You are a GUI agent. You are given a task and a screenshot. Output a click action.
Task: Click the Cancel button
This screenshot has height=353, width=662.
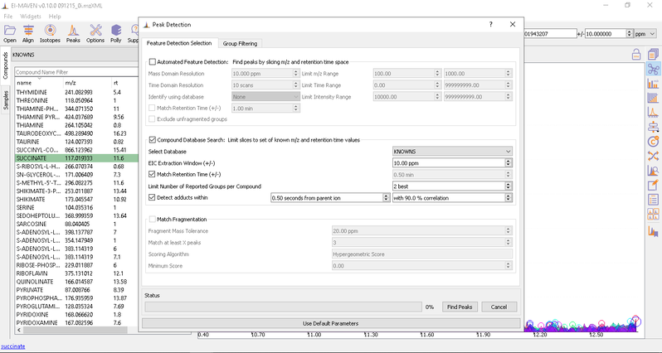499,307
